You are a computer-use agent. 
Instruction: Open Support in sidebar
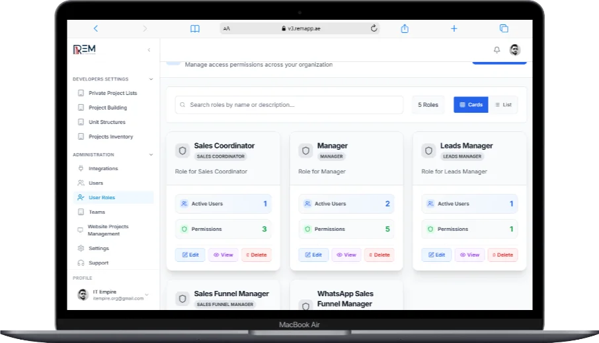coord(113,263)
